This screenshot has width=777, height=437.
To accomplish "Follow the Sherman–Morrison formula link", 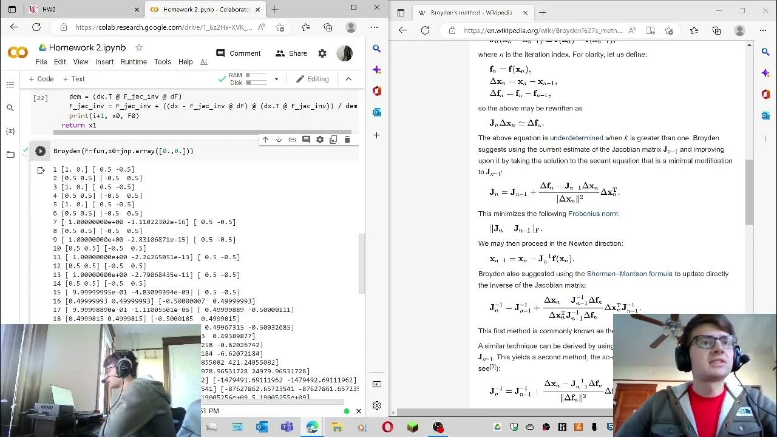I will pyautogui.click(x=629, y=274).
